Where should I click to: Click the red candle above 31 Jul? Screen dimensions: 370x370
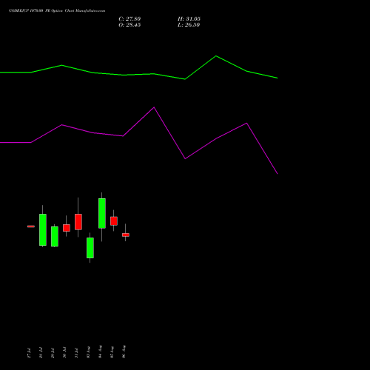click(78, 222)
